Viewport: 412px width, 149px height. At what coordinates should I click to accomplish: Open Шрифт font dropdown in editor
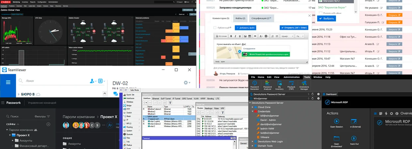point(287,36)
